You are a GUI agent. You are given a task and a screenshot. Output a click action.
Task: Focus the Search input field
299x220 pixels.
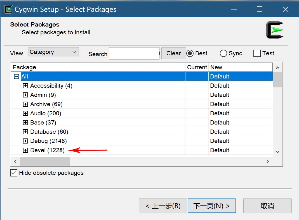134,53
